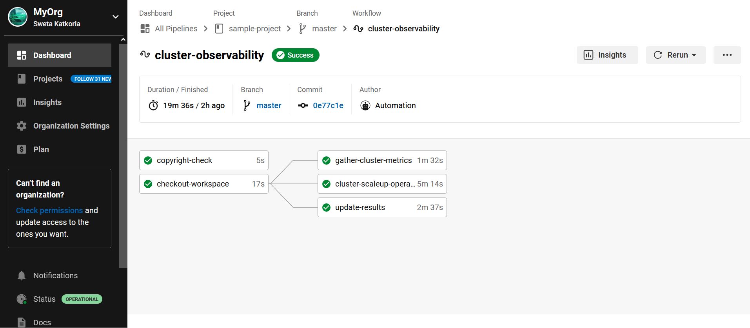The image size is (750, 328).
Task: Select All Pipelines breadcrumb
Action: coord(176,29)
